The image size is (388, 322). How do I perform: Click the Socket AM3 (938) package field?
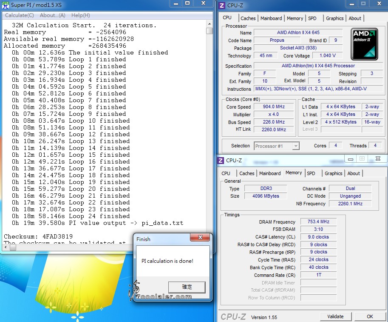click(298, 48)
